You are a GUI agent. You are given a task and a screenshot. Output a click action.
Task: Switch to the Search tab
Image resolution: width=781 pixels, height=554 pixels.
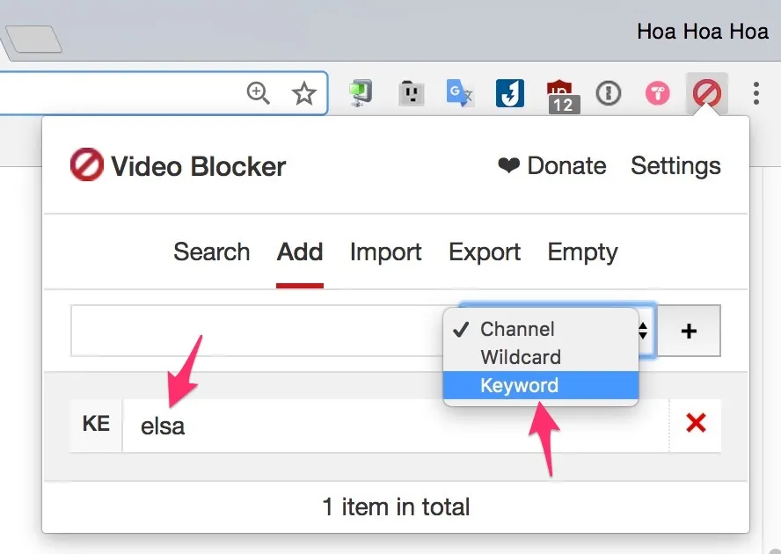tap(212, 251)
